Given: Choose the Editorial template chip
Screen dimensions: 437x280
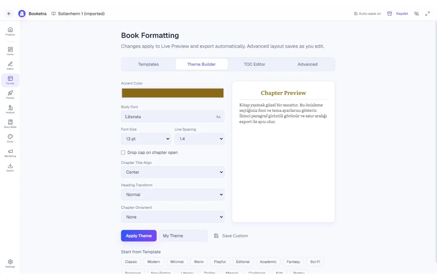Looking at the screenshot, I should pos(243,262).
